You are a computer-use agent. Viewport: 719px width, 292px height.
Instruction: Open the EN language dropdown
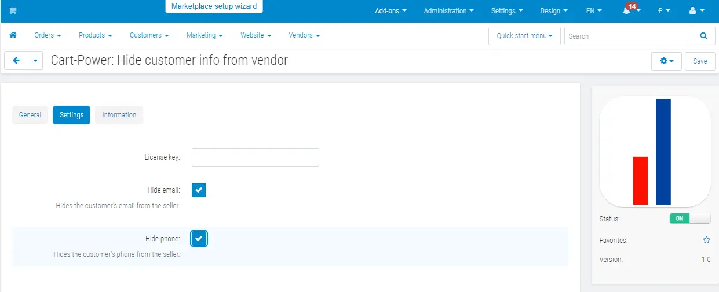click(593, 11)
